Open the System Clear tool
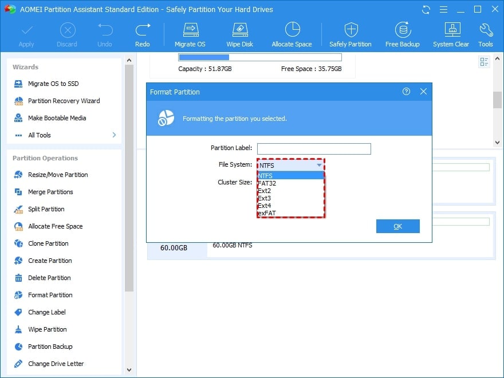This screenshot has width=504, height=378. coord(451,35)
